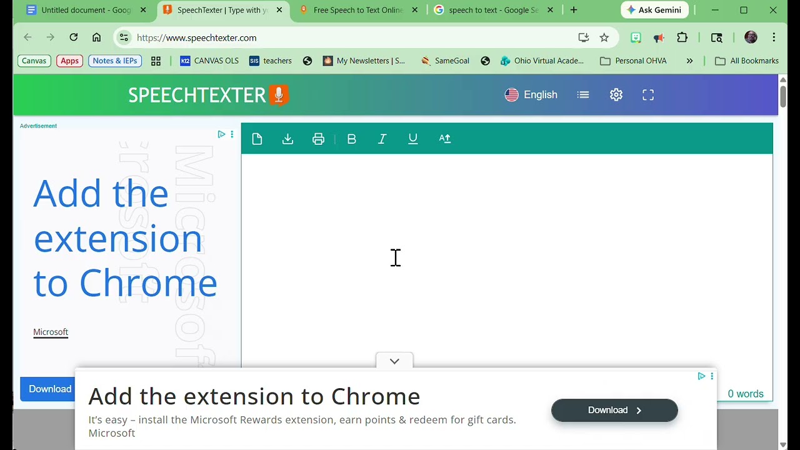This screenshot has height=450, width=800.
Task: Click the megaphone extension icon
Action: tap(659, 37)
